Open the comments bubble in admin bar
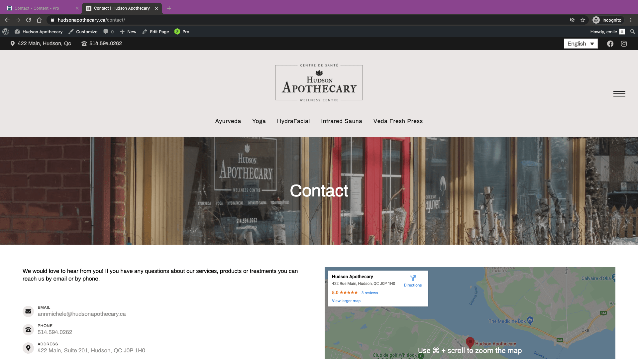 click(108, 32)
